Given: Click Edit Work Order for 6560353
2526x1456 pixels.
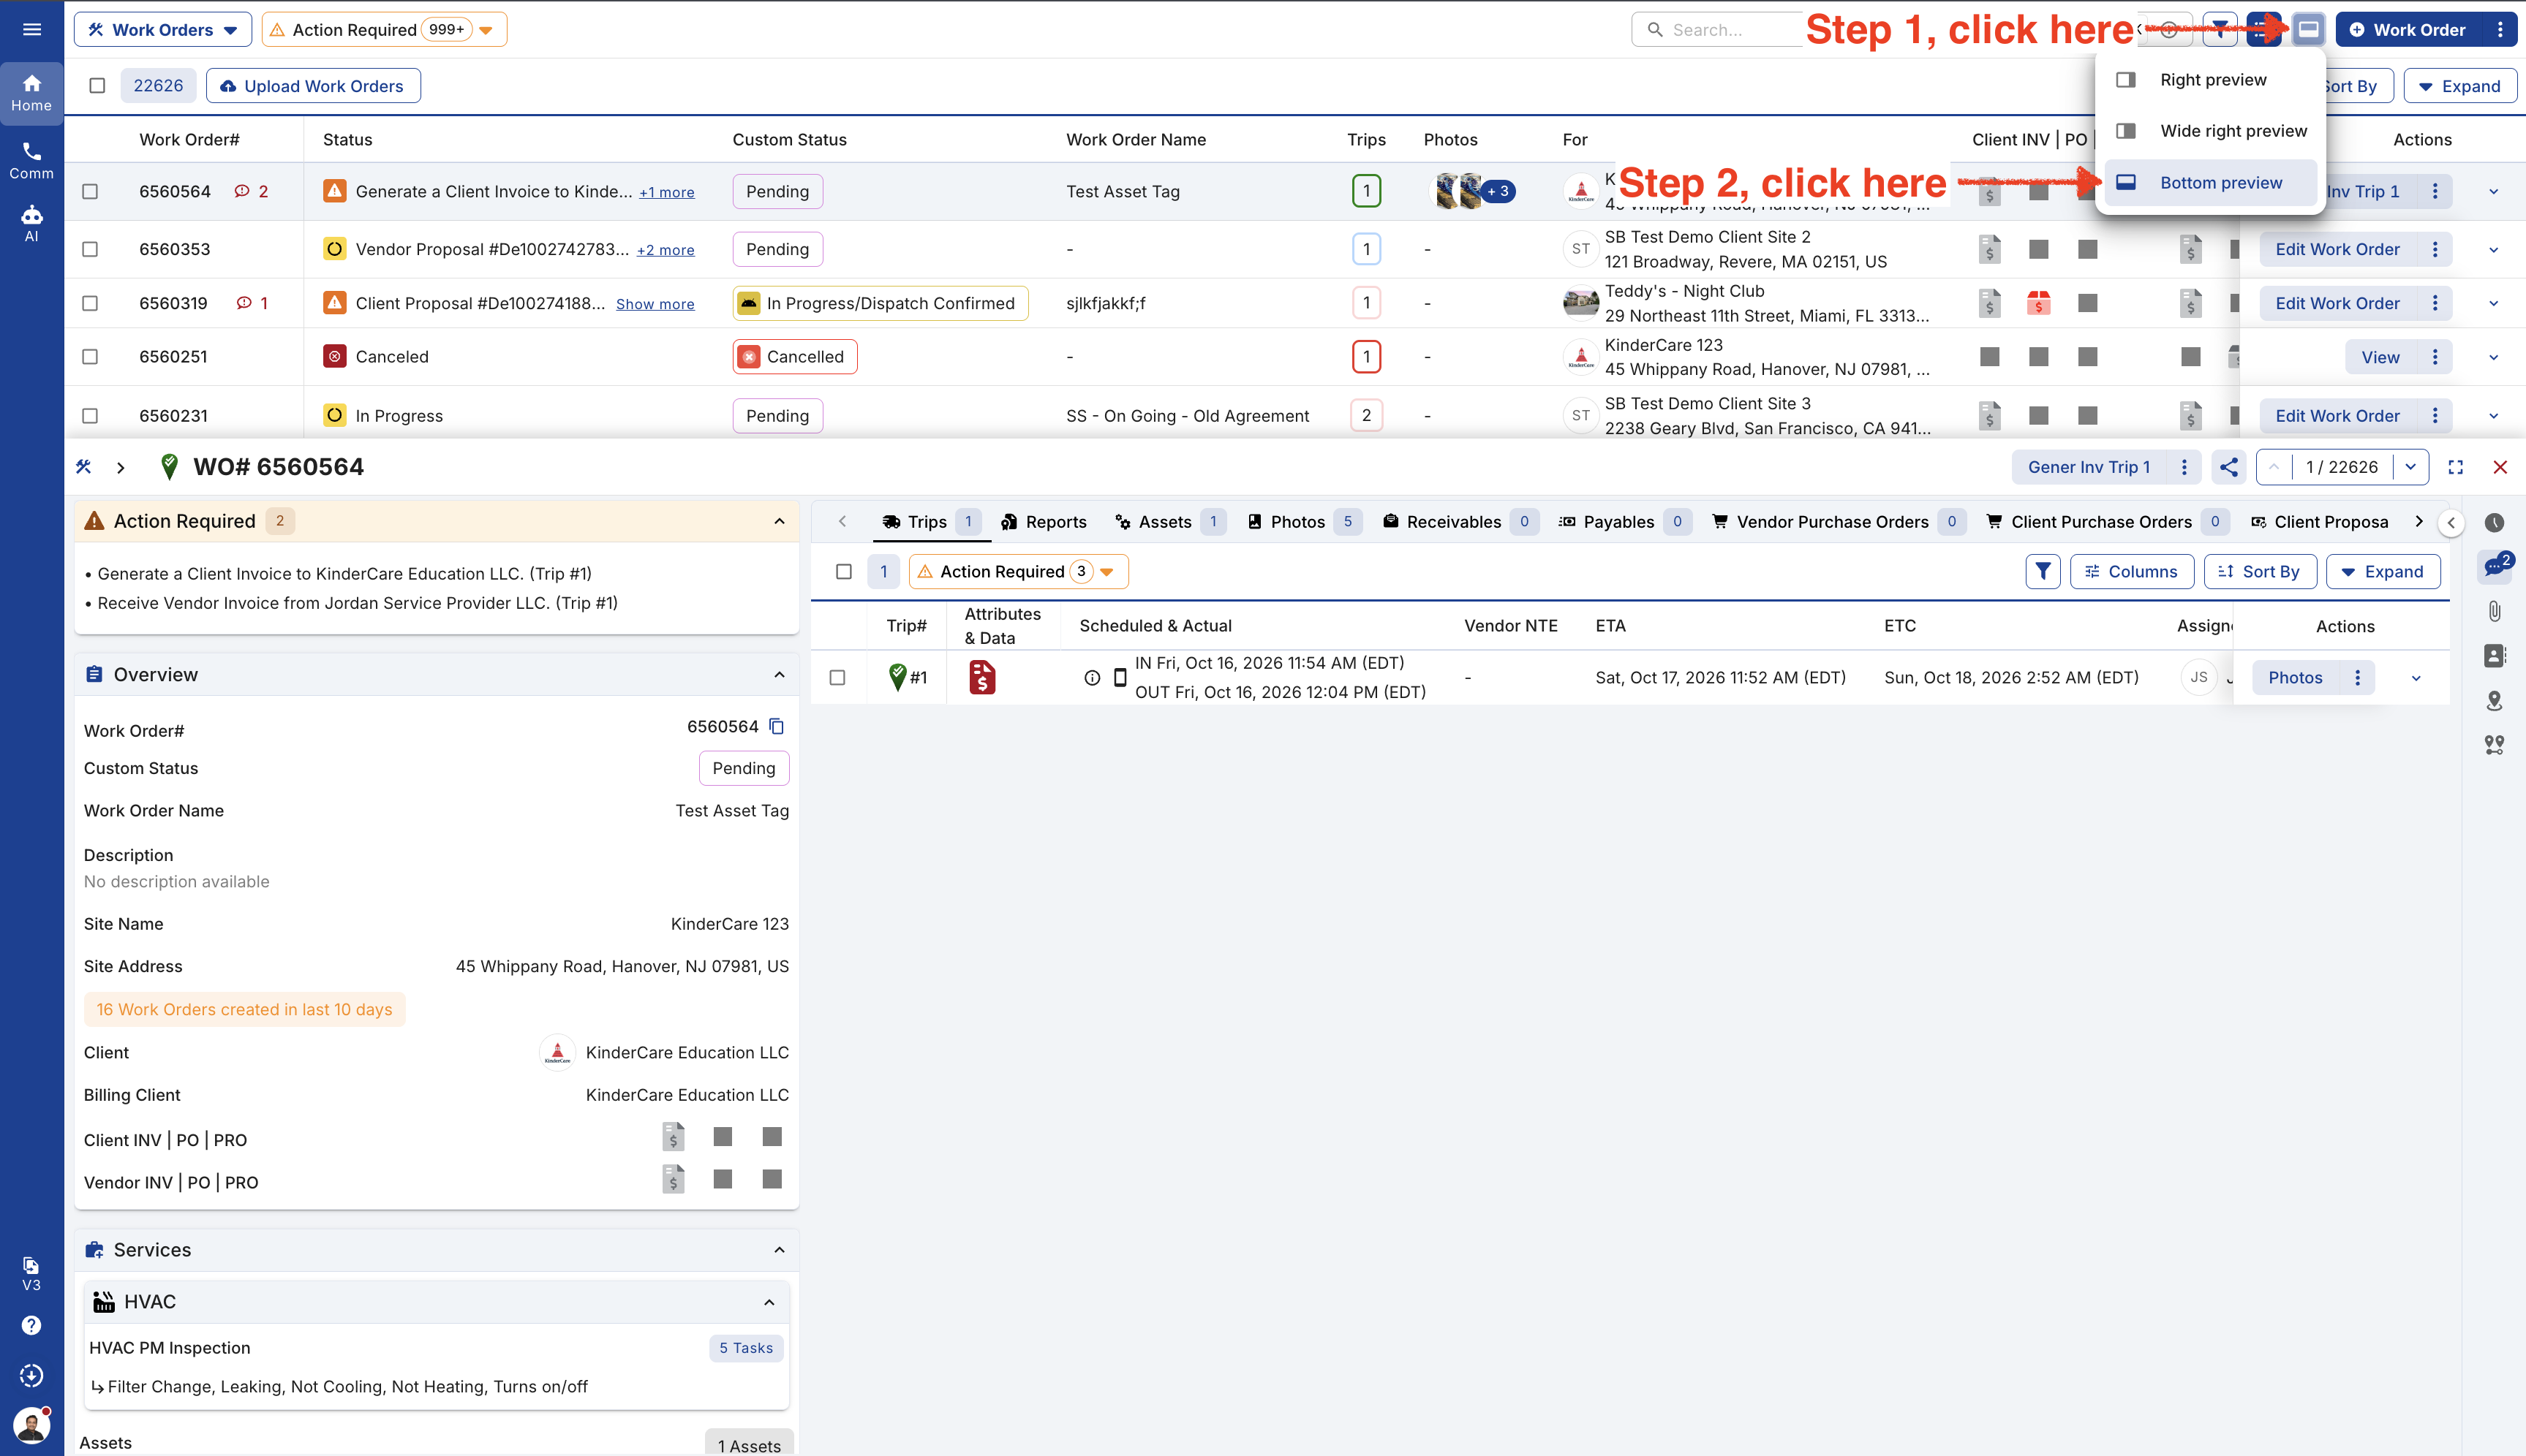Looking at the screenshot, I should click(2337, 249).
